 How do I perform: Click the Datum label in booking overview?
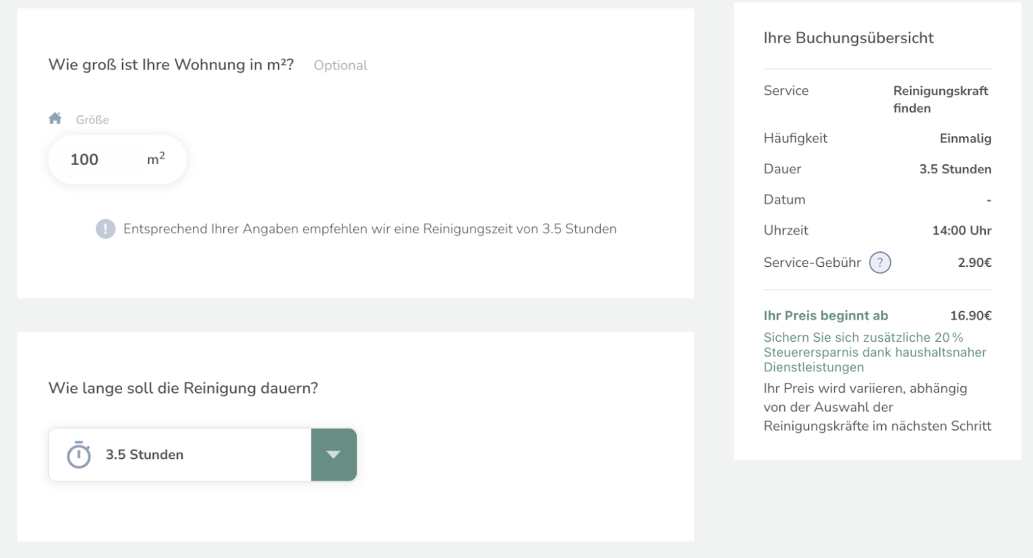(x=784, y=199)
